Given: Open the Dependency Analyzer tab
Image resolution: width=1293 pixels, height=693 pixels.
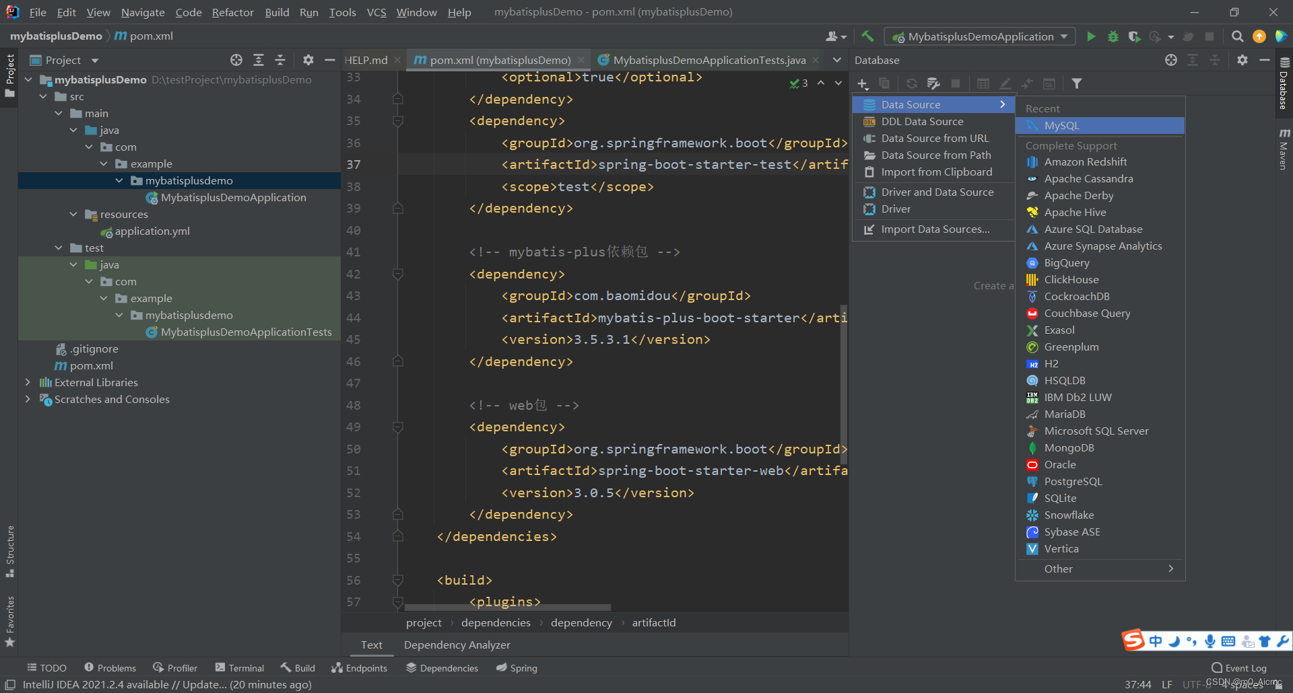Looking at the screenshot, I should 457,645.
